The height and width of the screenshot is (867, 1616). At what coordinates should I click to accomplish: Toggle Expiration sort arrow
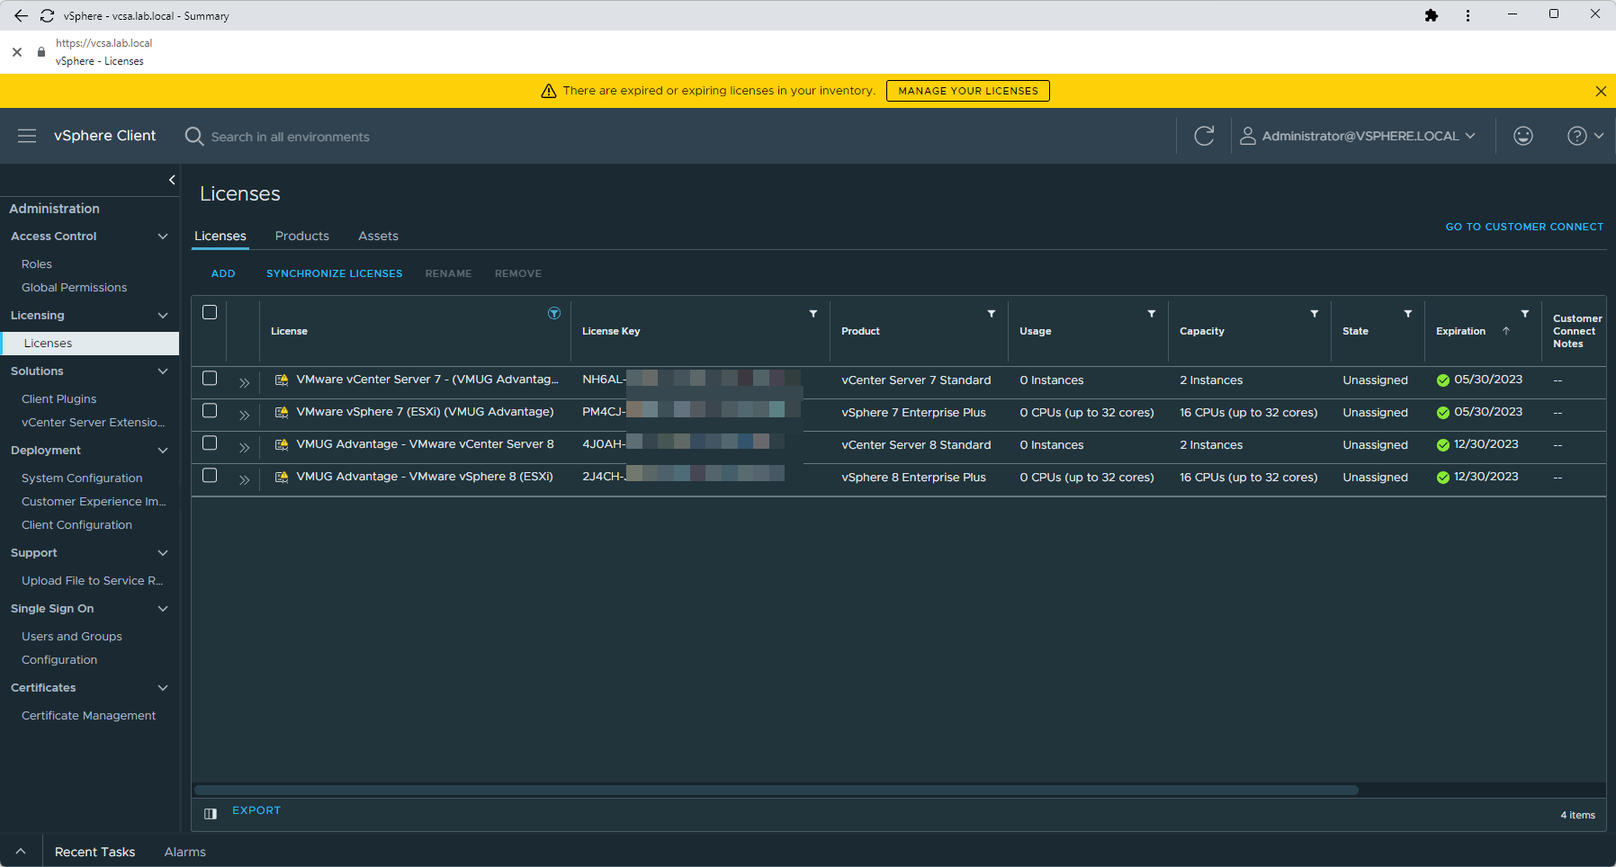pos(1506,331)
